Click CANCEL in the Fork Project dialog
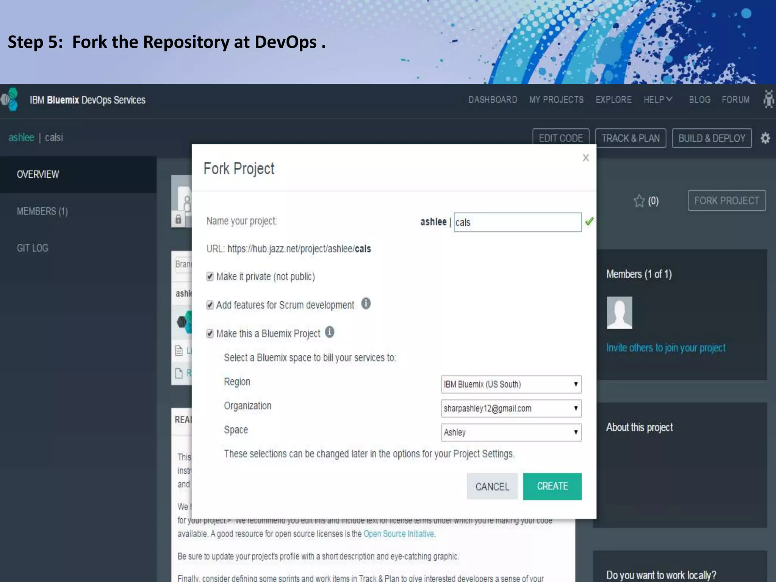 (492, 486)
